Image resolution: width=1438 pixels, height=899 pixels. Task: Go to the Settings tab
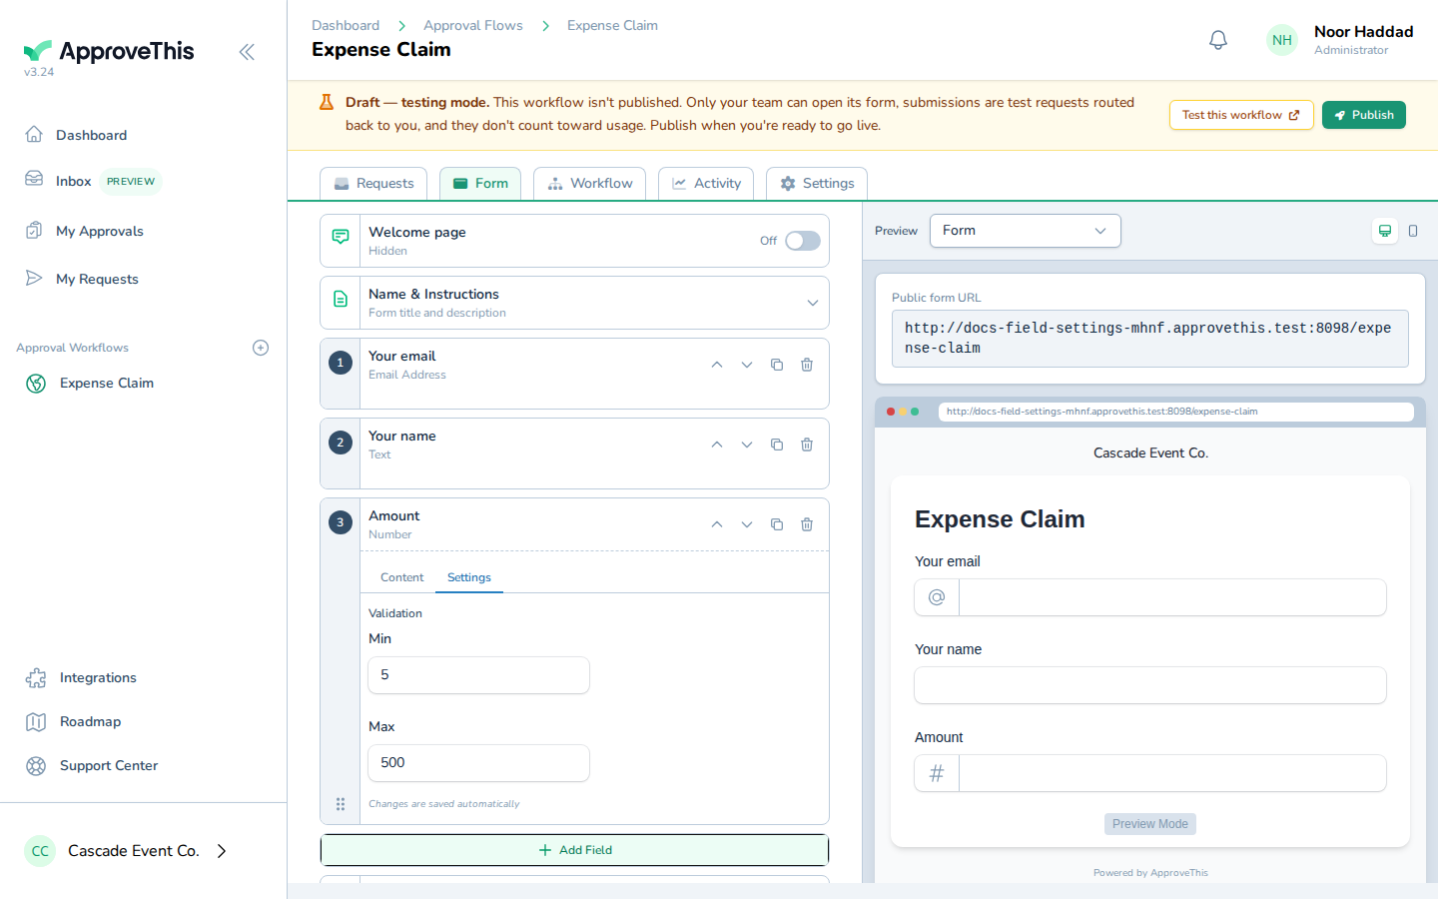pyautogui.click(x=817, y=184)
